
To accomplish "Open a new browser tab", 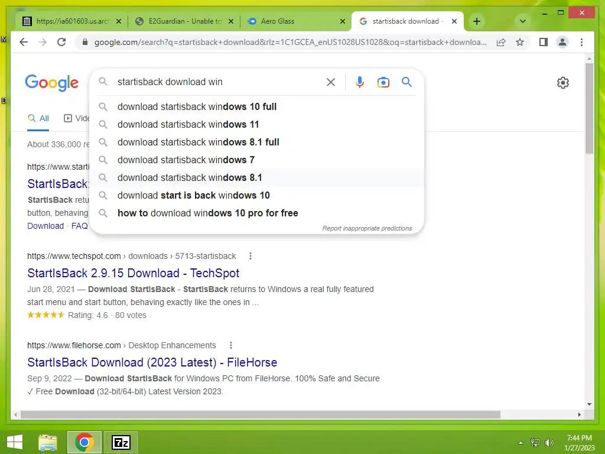I will click(x=477, y=21).
